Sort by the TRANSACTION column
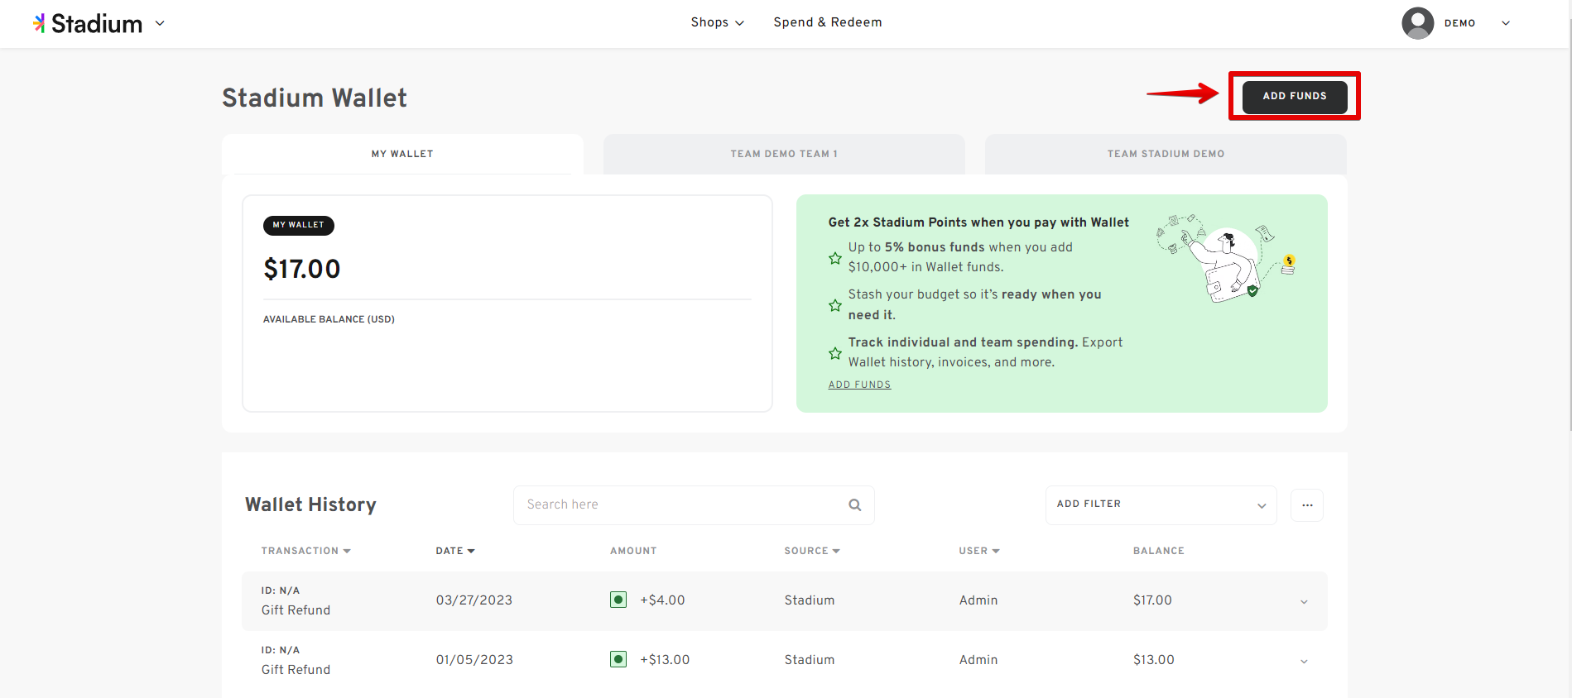The image size is (1572, 698). 306,551
